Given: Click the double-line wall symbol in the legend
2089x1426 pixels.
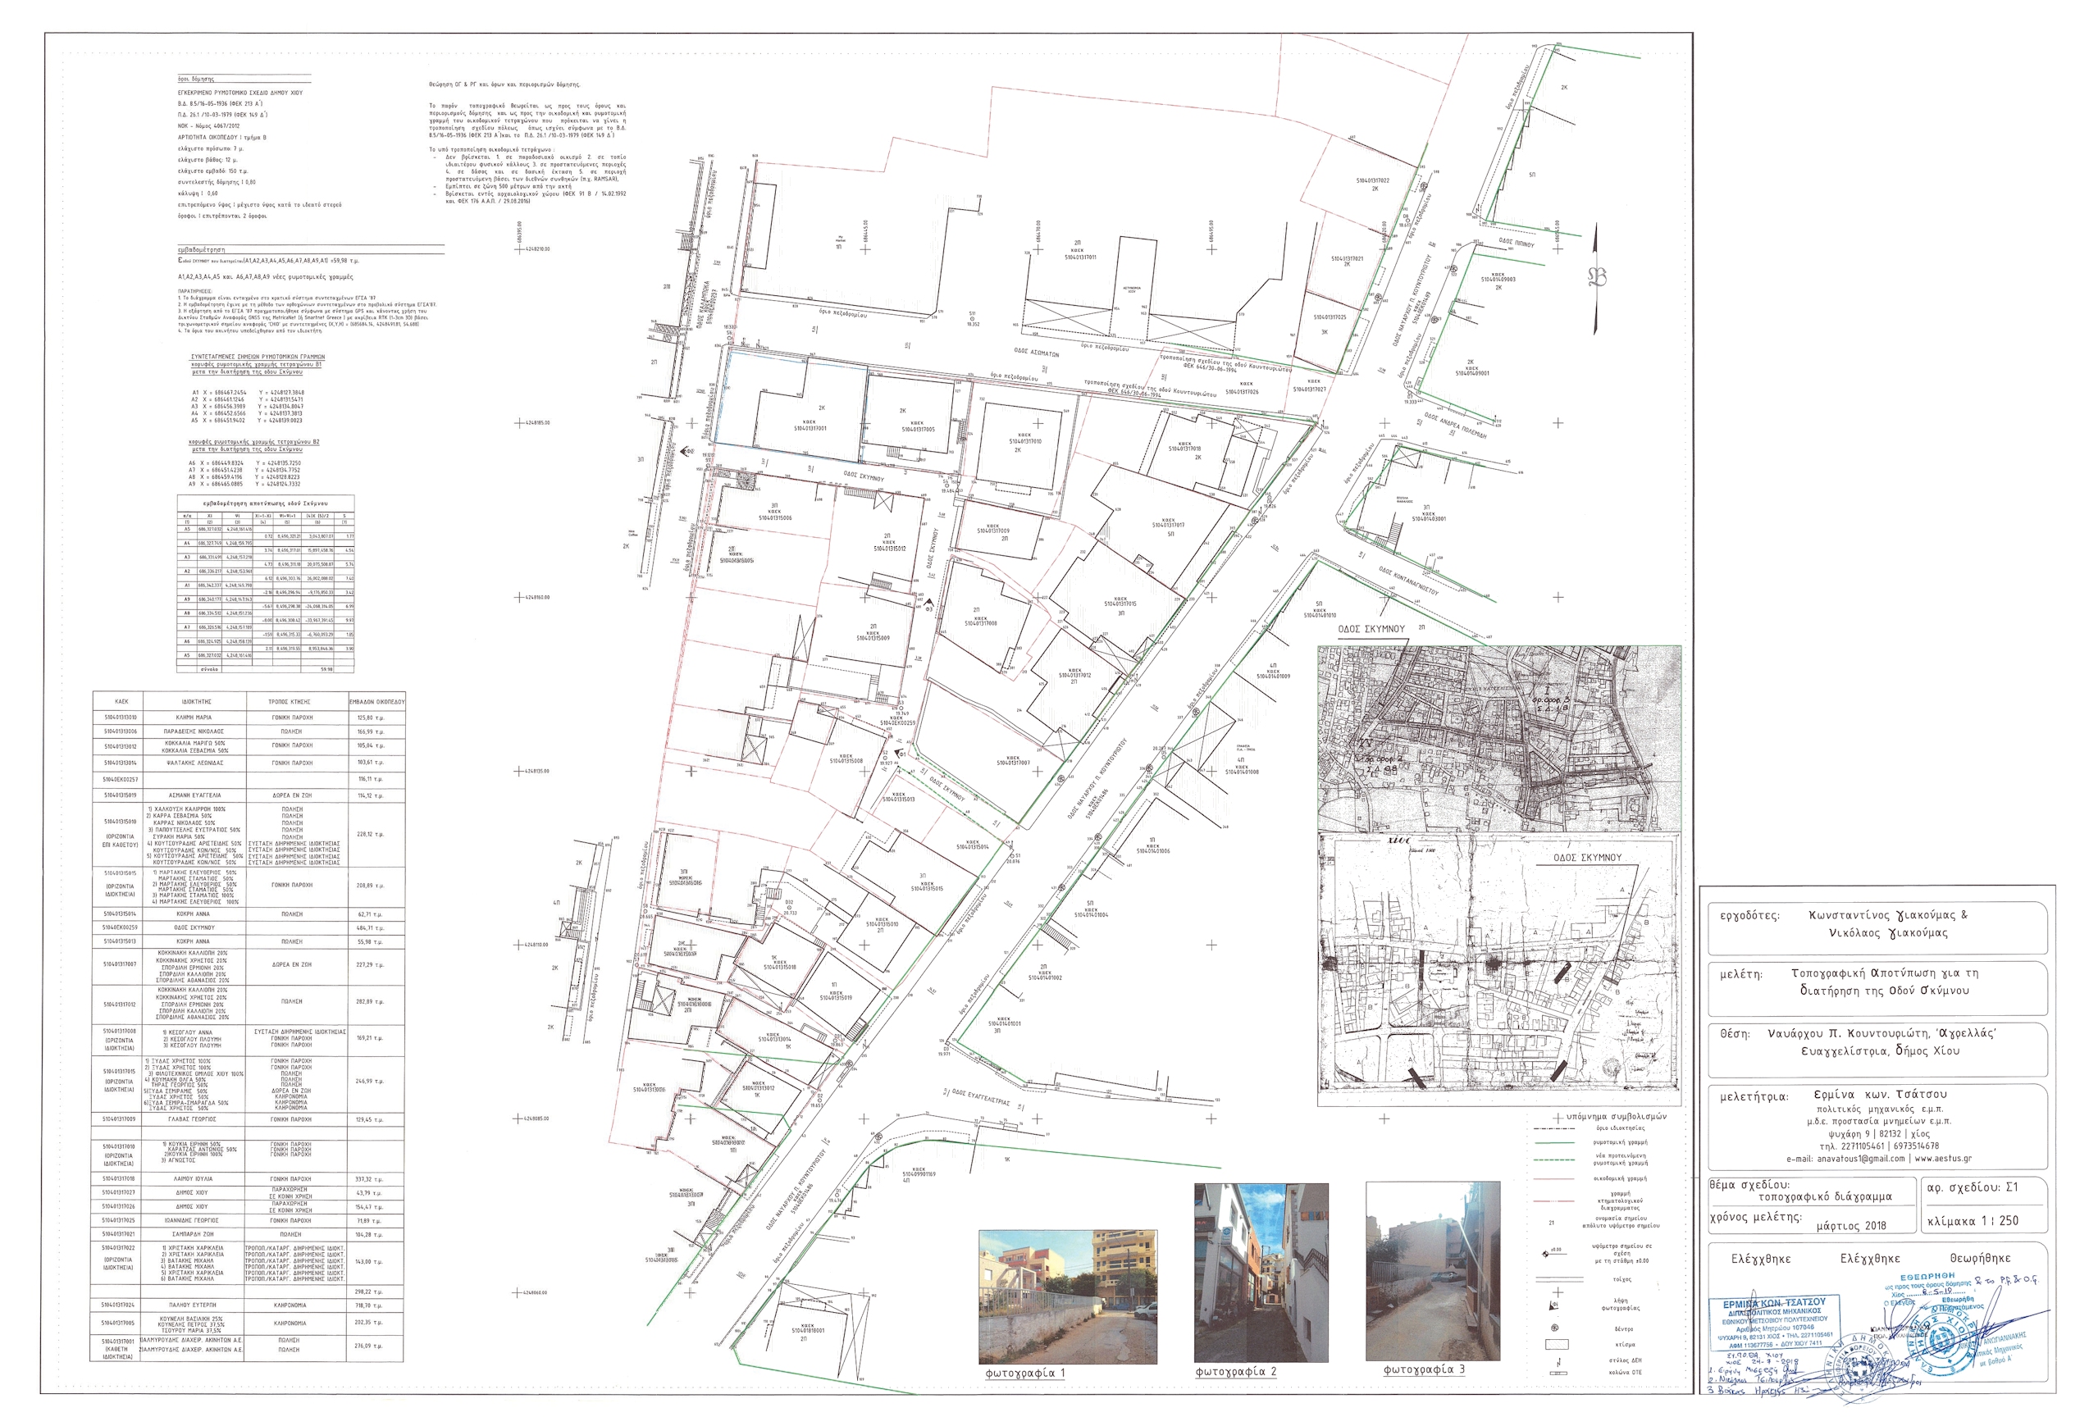Looking at the screenshot, I should pos(1559,1279).
